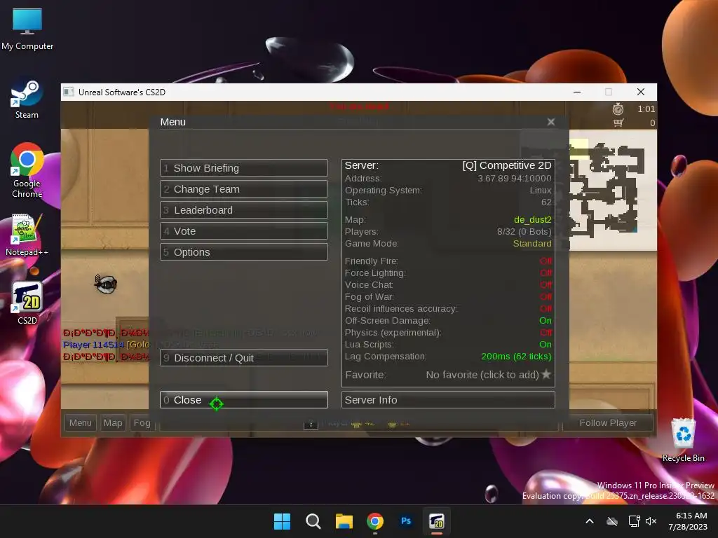Close the CS2D window

point(641,92)
